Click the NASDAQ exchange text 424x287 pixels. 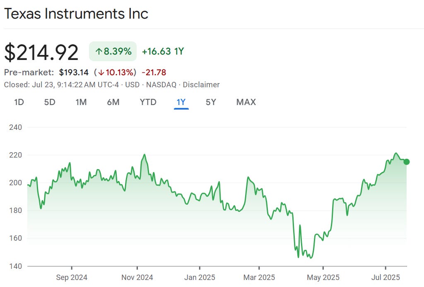161,85
